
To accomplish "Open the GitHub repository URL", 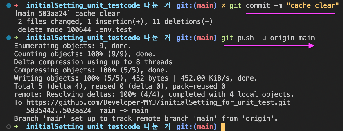I will (x=158, y=102).
